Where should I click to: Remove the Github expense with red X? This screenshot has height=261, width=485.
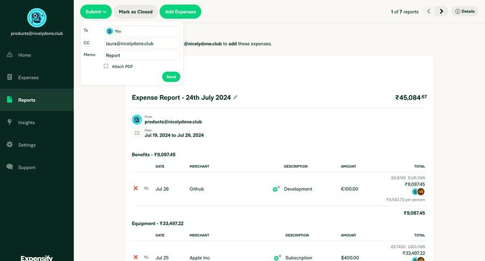(136, 189)
